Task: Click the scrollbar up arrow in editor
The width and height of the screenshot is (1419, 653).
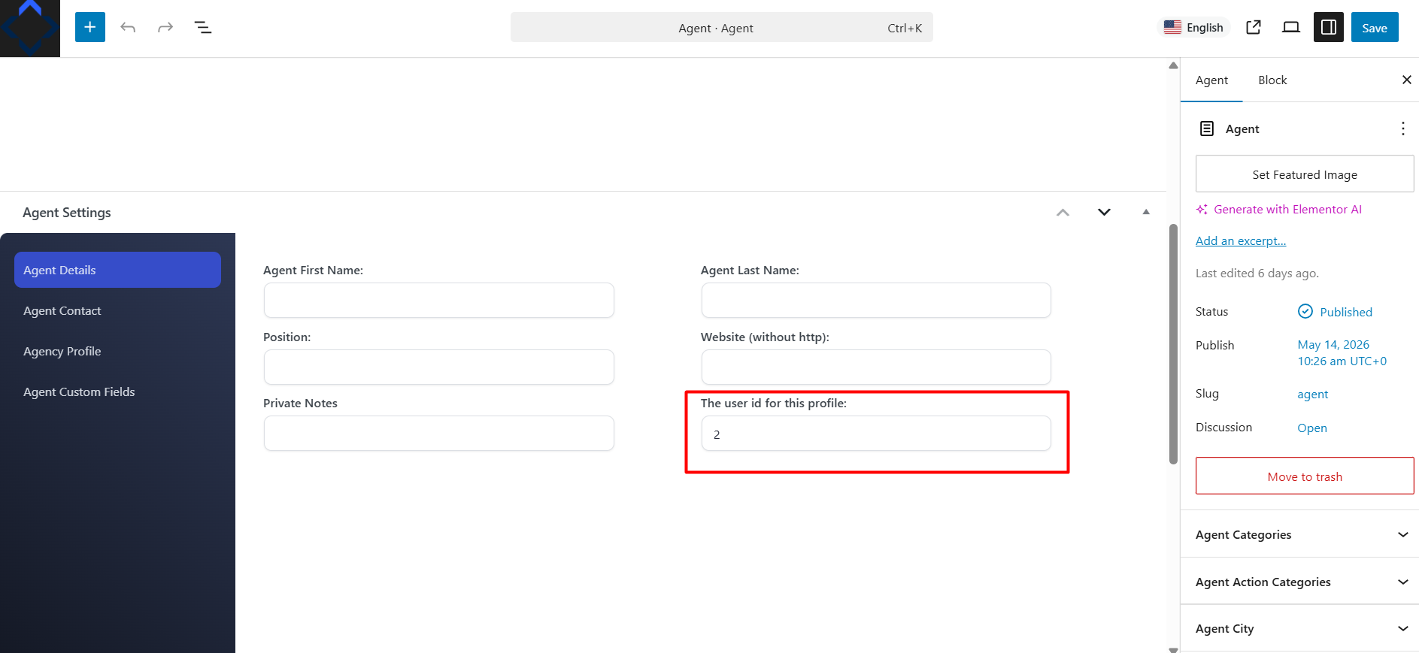Action: point(1173,65)
